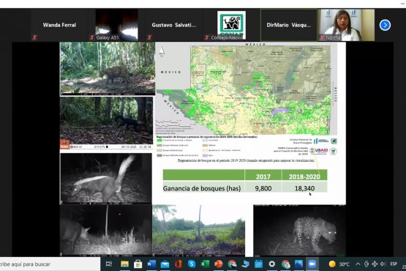
Task: Click the night jaguar photo with glowing eyes
Action: [299, 231]
